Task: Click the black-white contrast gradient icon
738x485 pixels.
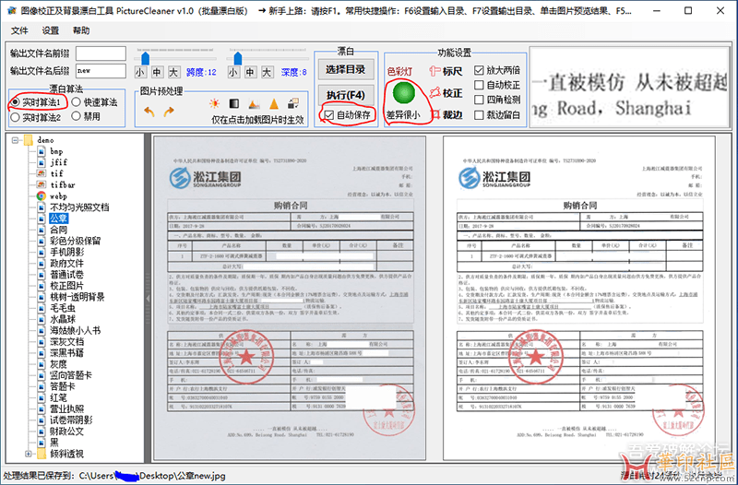Action: click(234, 103)
